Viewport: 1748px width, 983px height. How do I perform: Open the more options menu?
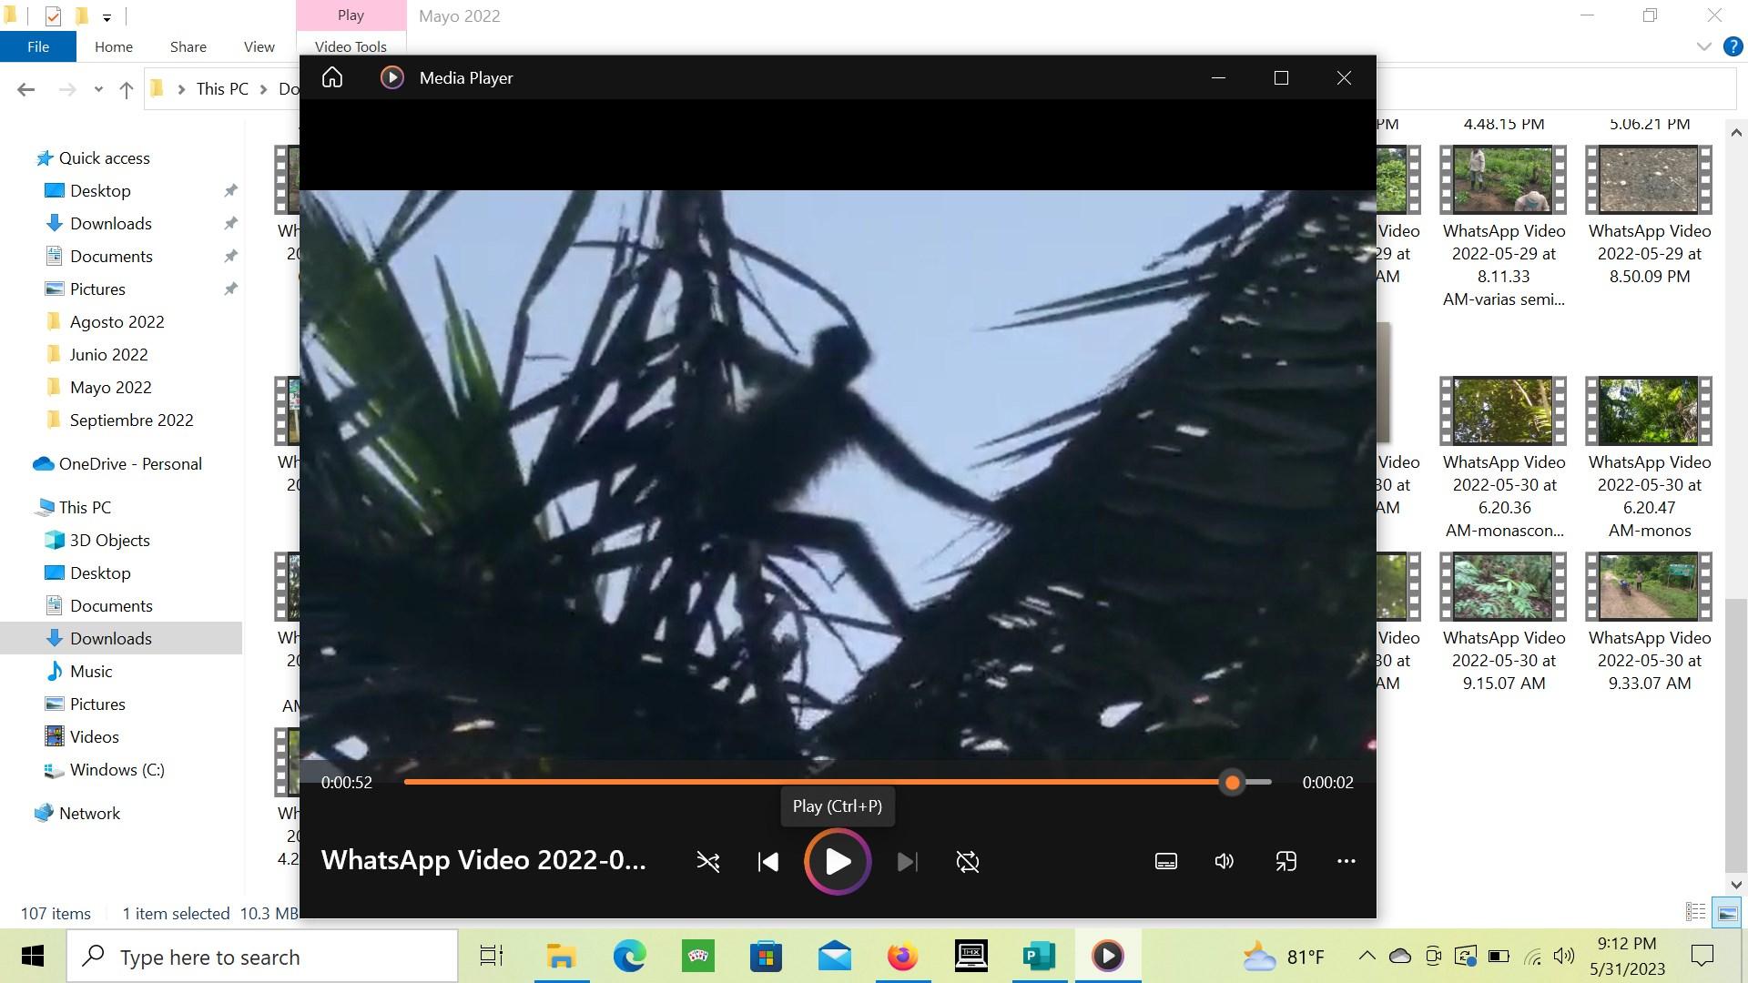pos(1346,861)
